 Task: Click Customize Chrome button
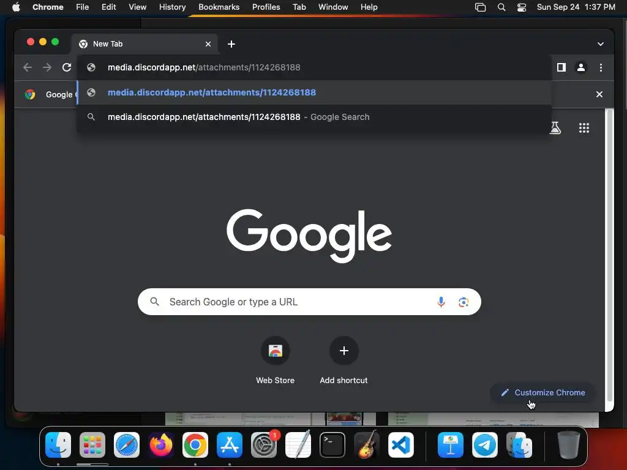click(x=543, y=392)
